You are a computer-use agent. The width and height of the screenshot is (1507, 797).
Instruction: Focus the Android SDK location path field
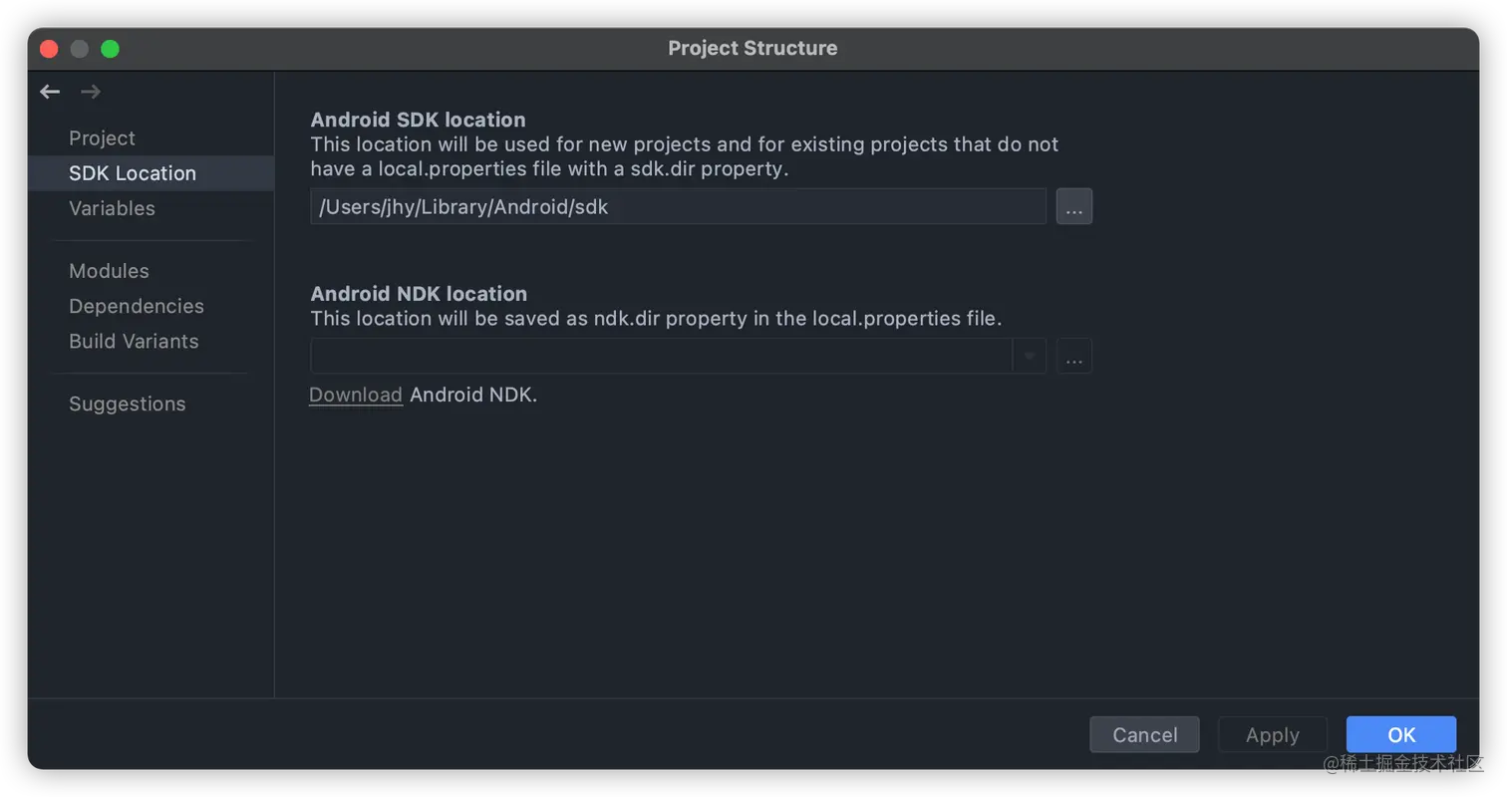coord(678,207)
